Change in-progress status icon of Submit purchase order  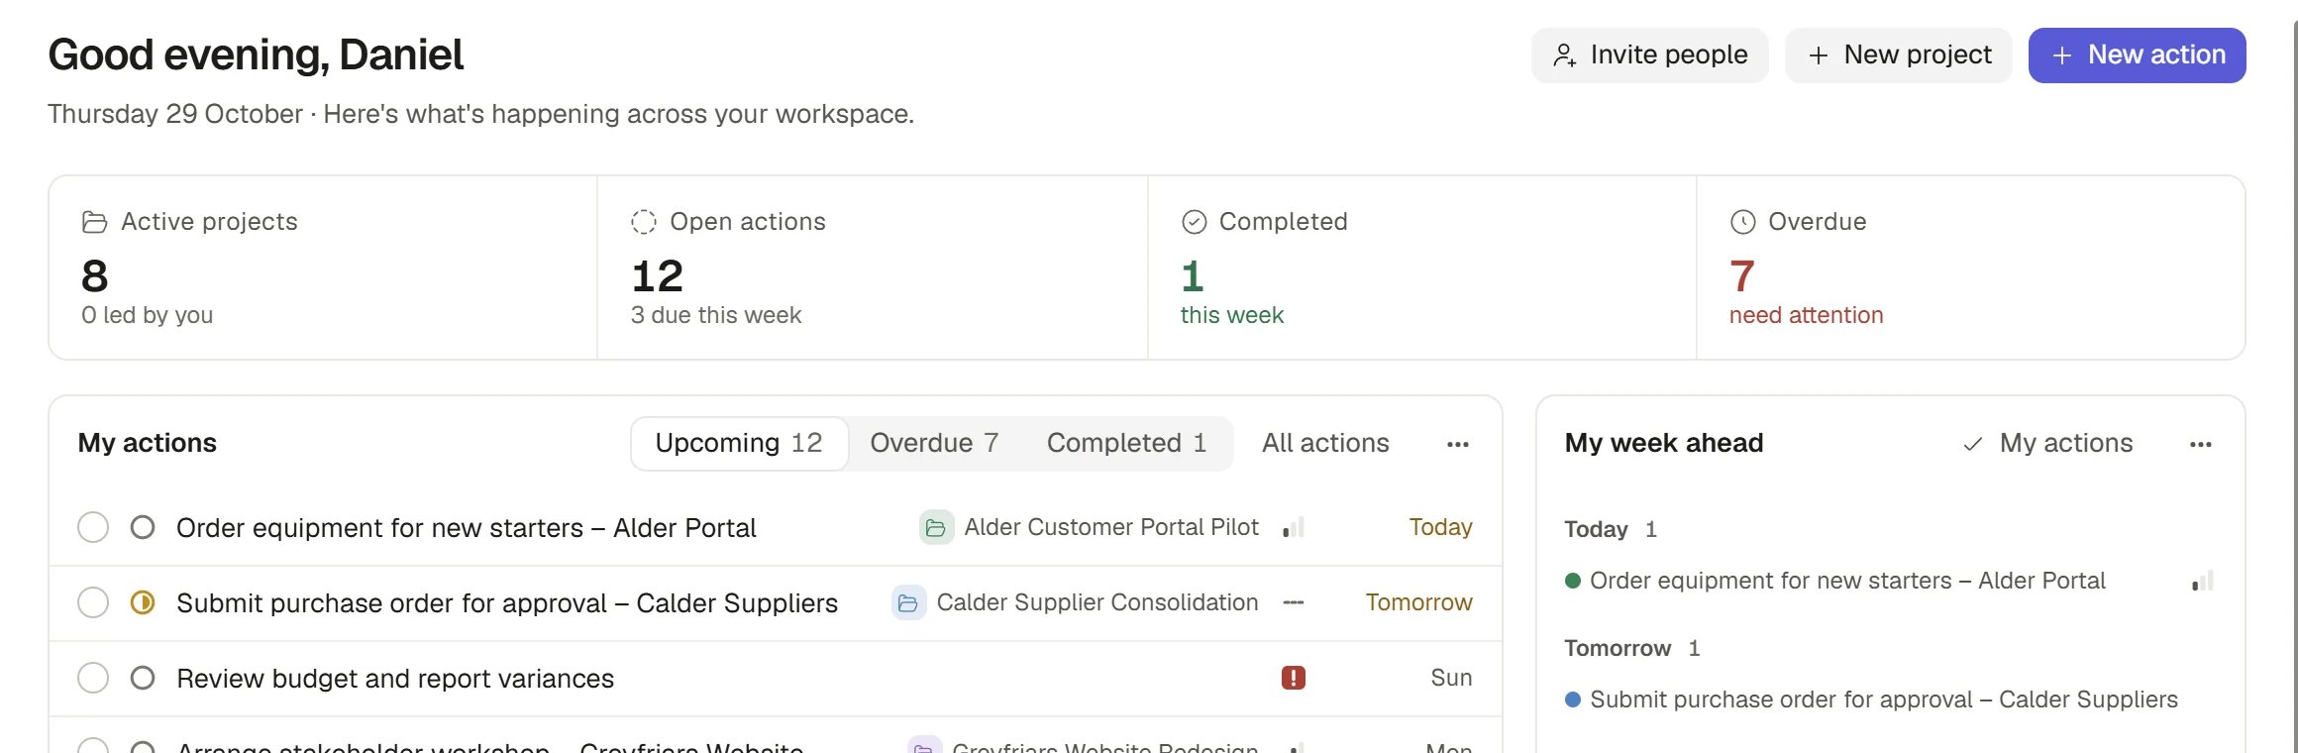click(143, 602)
